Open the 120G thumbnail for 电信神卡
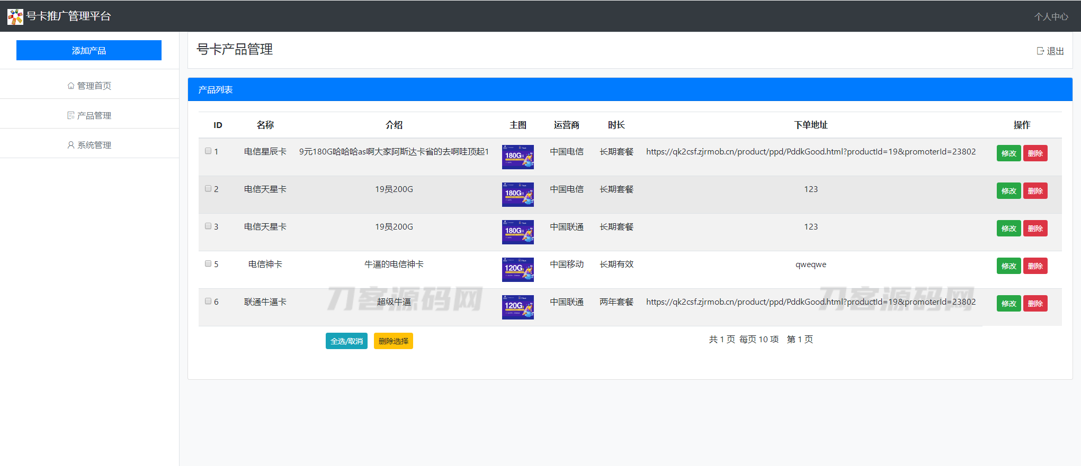 point(517,270)
